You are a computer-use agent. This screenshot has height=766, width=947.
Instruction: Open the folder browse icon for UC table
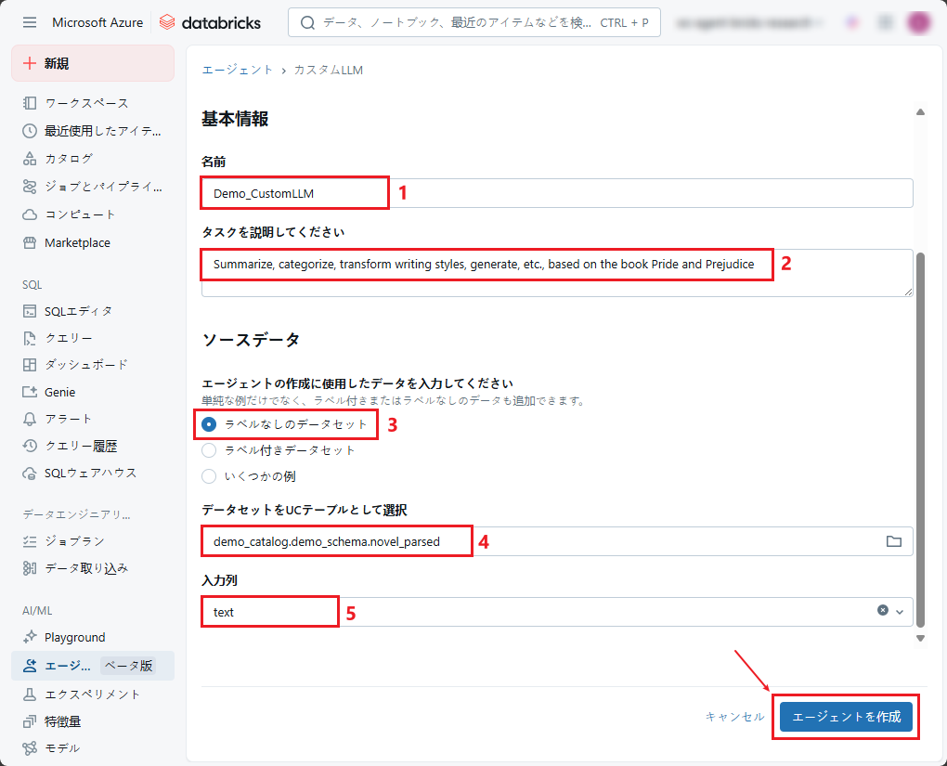pos(893,541)
